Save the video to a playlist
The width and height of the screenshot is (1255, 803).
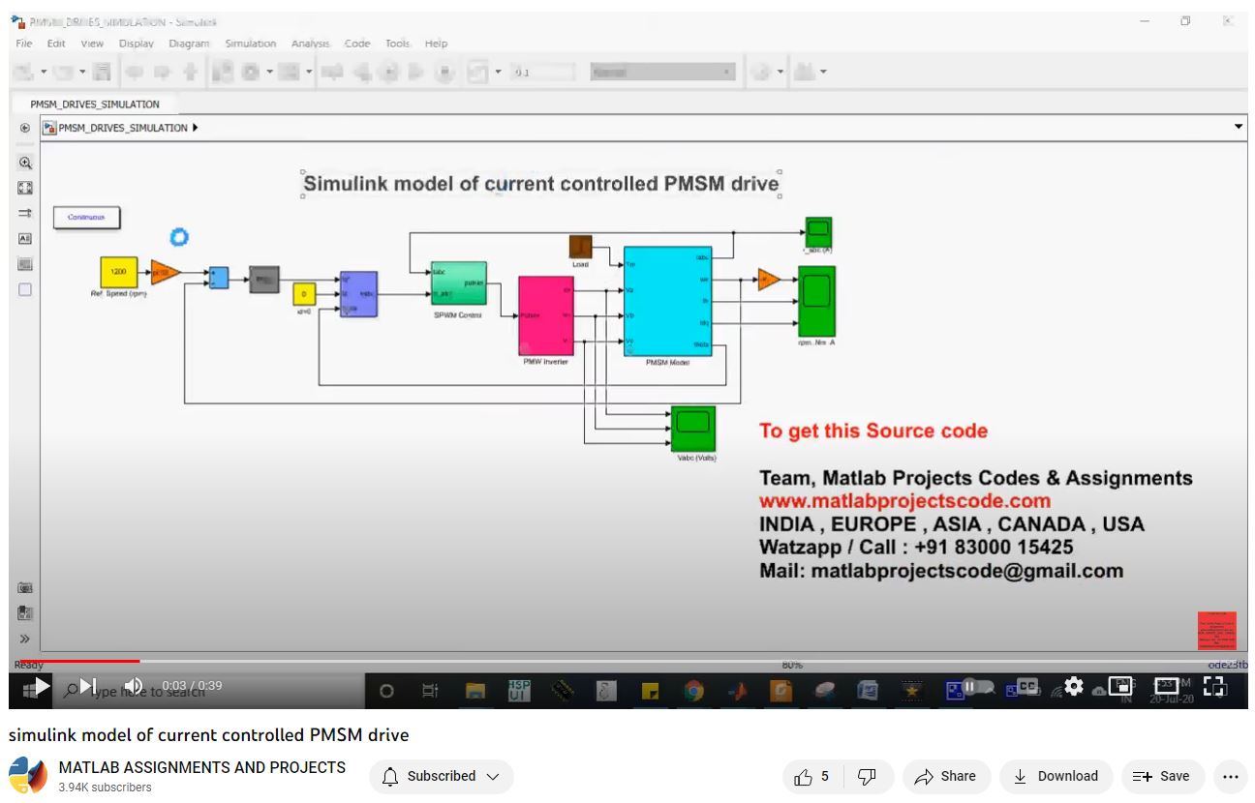[x=1162, y=776]
